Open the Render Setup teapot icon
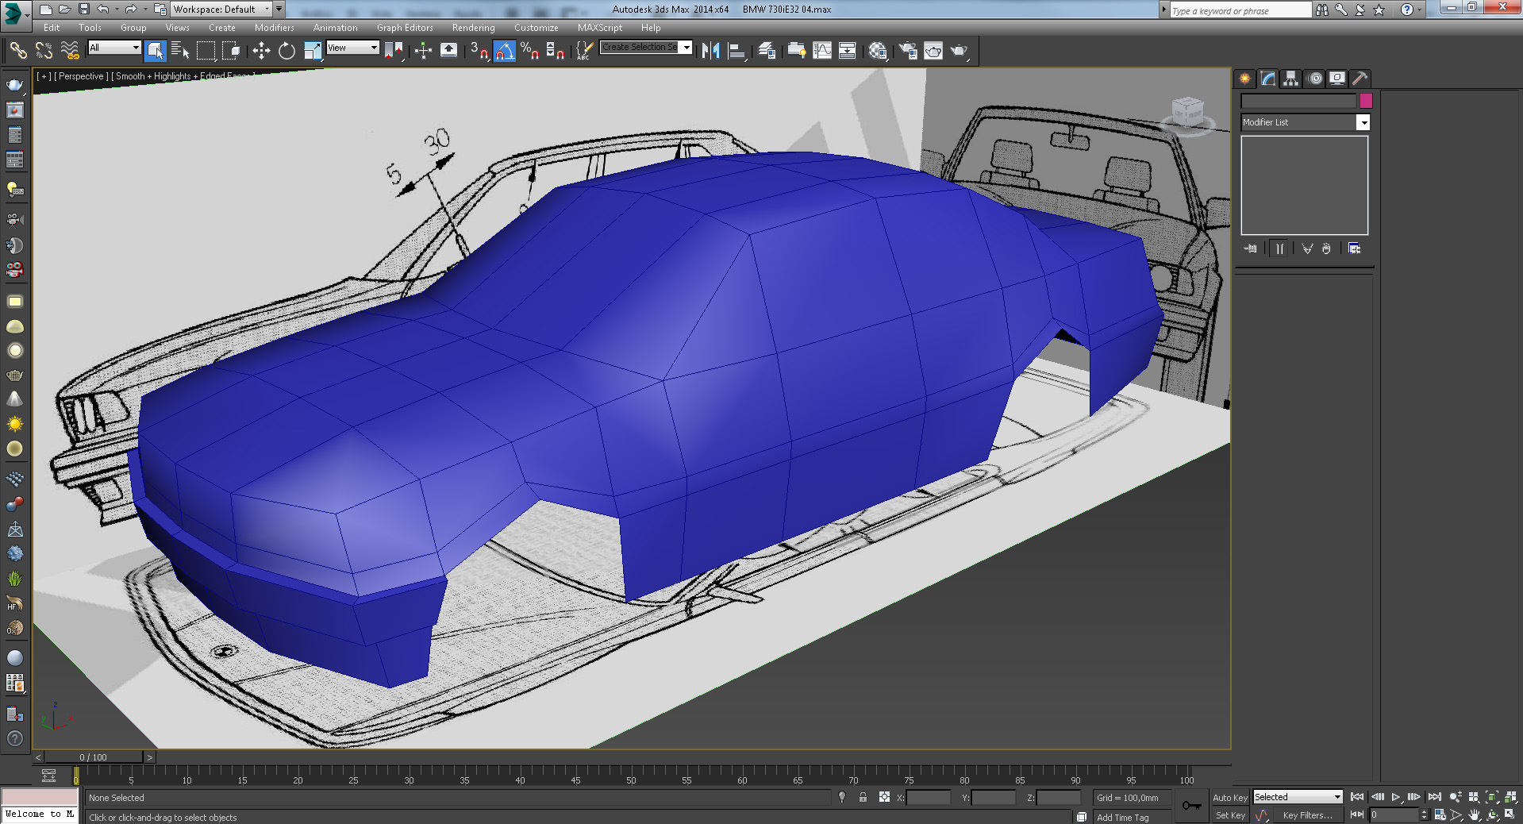1523x824 pixels. pyautogui.click(x=908, y=51)
